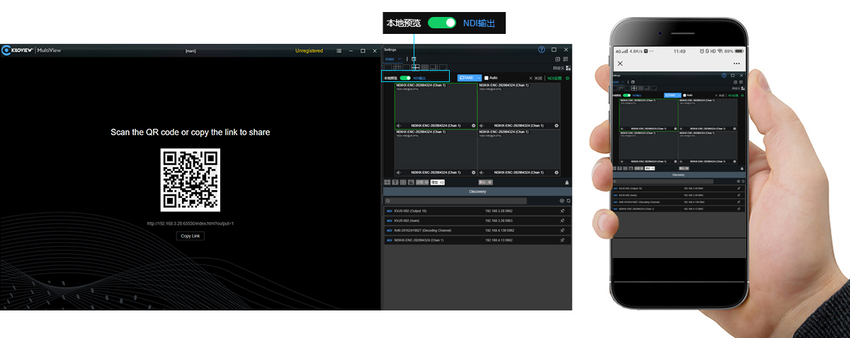This screenshot has height=338, width=850.
Task: Pin the KVJS-002 (mani) source
Action: point(562,221)
